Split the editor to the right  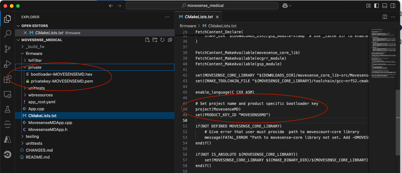point(385,17)
